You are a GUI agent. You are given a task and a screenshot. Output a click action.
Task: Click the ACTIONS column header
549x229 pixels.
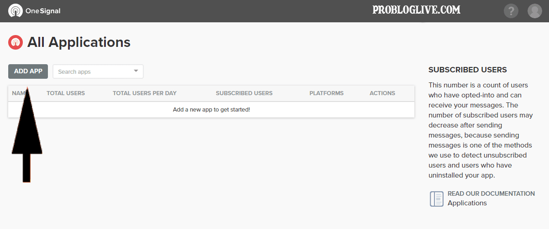[382, 93]
